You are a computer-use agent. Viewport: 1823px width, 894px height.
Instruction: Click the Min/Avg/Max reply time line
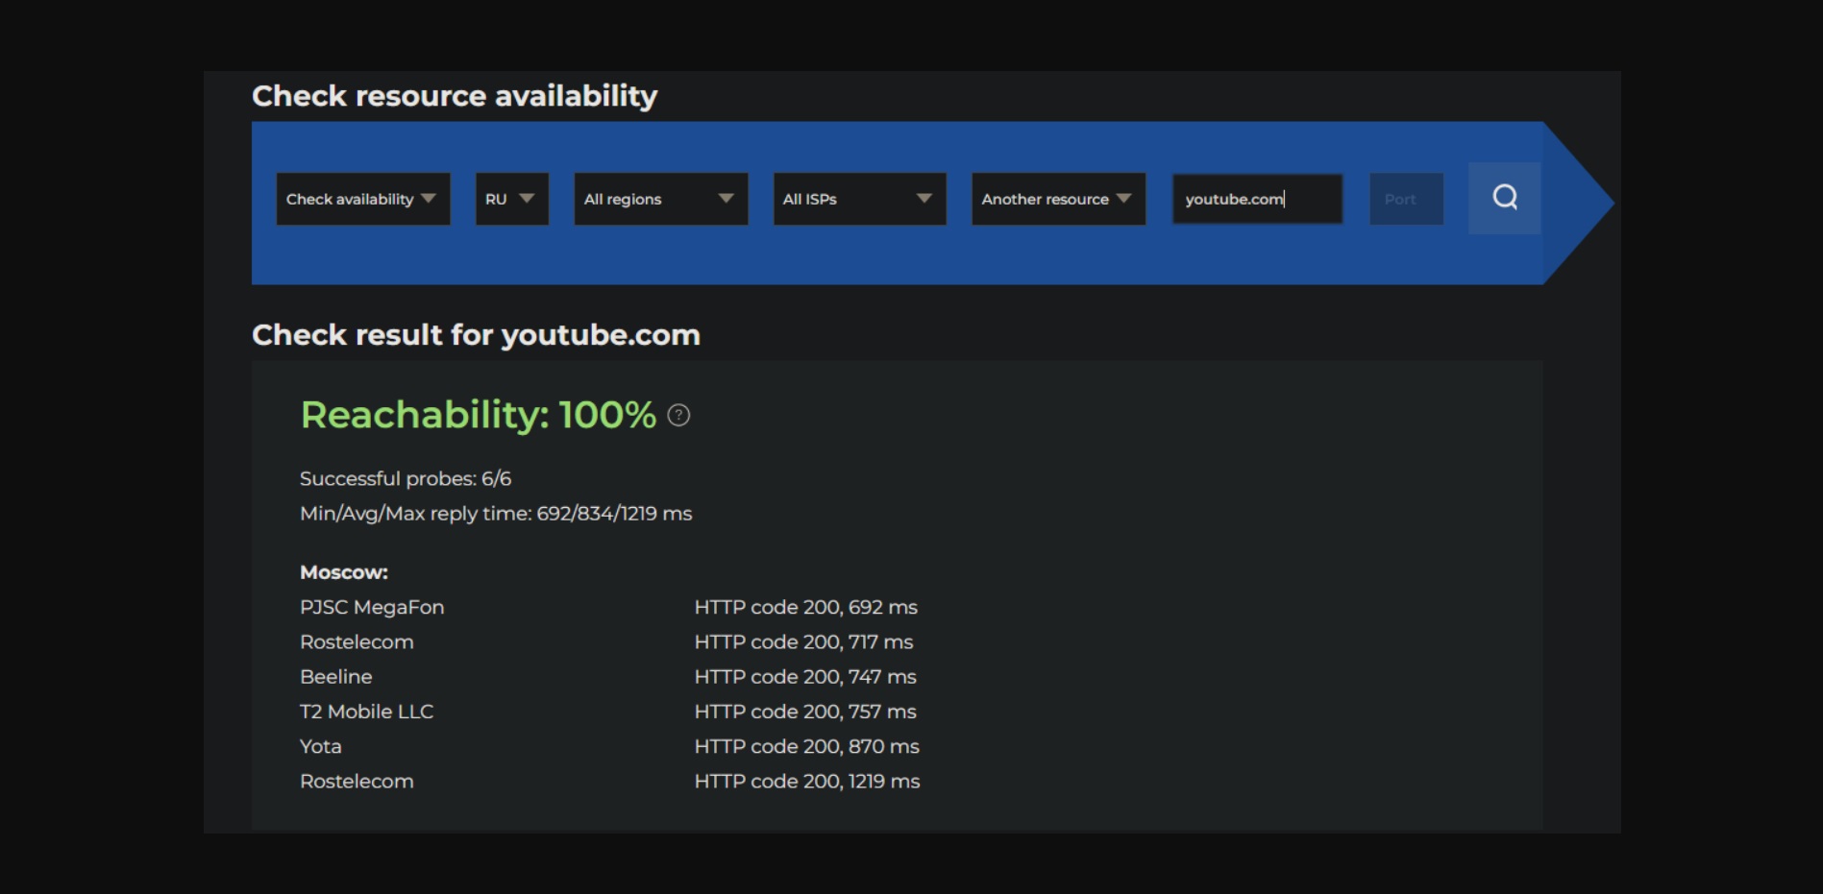pyautogui.click(x=496, y=513)
